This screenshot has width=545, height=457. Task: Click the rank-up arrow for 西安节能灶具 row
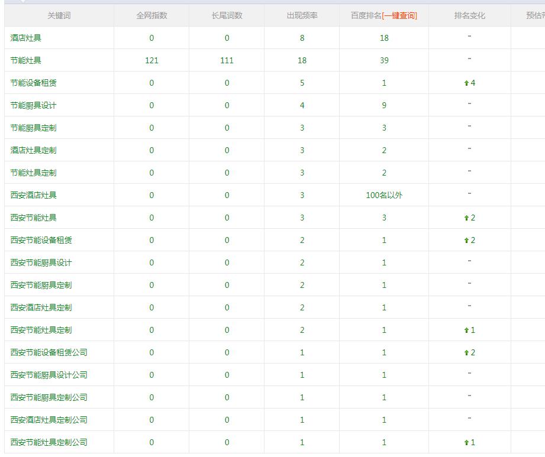point(466,218)
